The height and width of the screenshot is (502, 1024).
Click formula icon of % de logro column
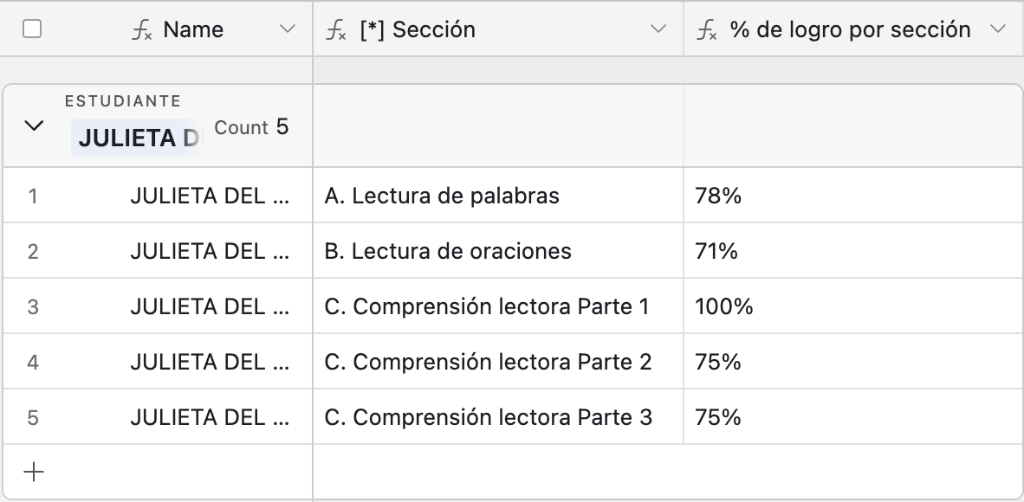point(706,30)
